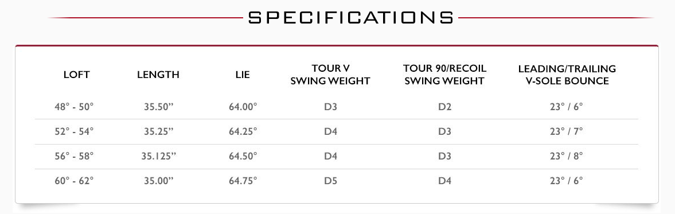The width and height of the screenshot is (675, 214).
Task: Click the 64.75° lie value
Action: point(243,181)
